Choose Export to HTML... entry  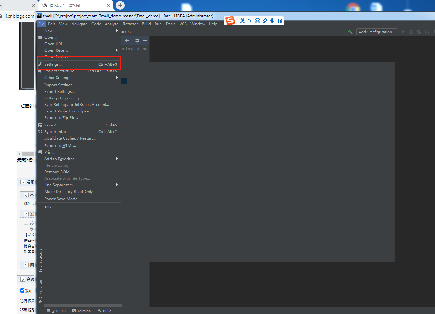coord(79,145)
